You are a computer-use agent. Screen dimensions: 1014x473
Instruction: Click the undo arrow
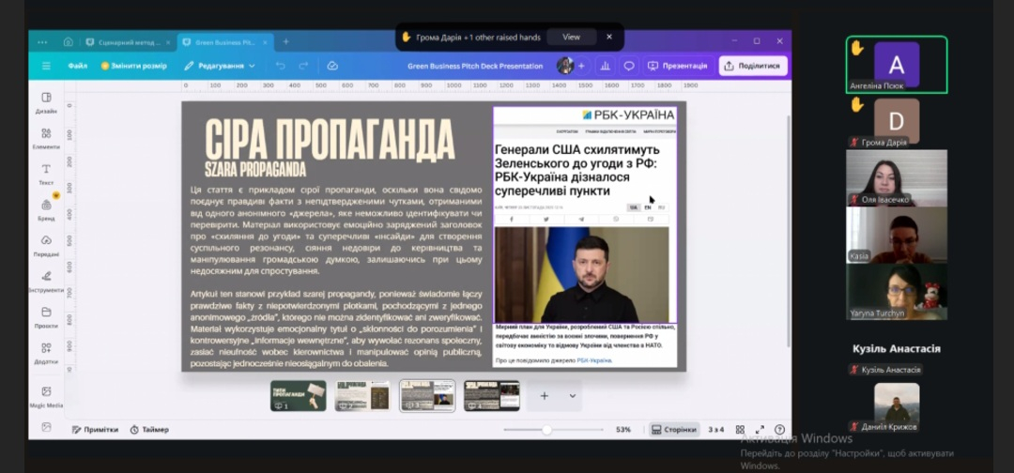tap(280, 66)
